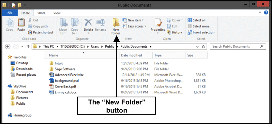Image resolution: width=272 pixels, height=124 pixels.
Task: Switch to the Share tab
Action: coord(41,13)
